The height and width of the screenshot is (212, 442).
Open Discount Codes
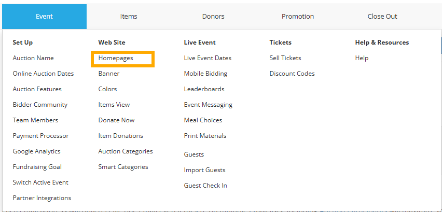(292, 74)
